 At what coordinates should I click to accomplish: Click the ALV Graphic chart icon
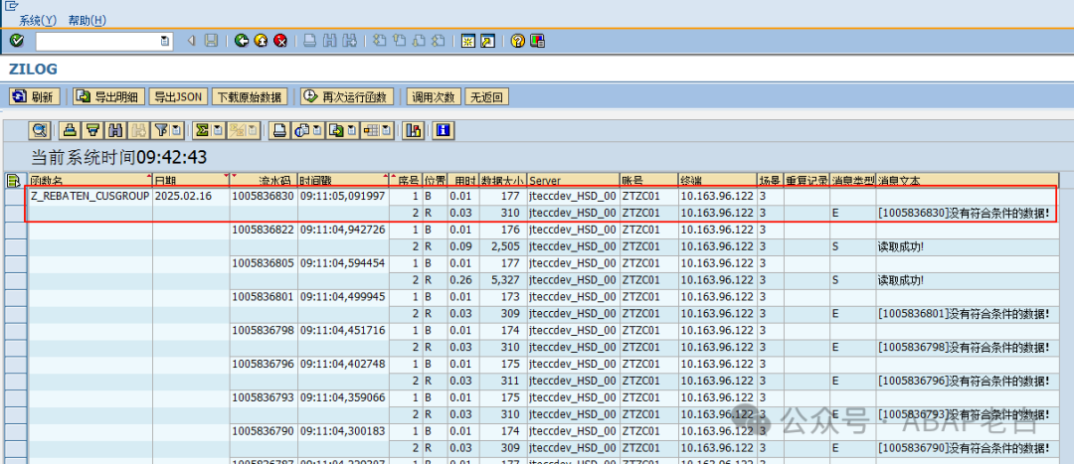pyautogui.click(x=413, y=130)
